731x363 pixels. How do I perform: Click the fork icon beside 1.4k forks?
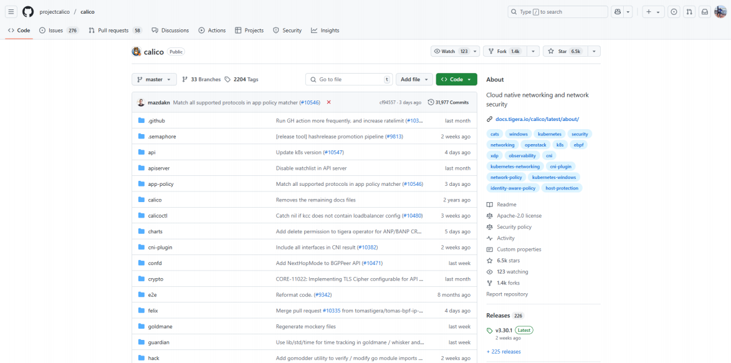[489, 283]
